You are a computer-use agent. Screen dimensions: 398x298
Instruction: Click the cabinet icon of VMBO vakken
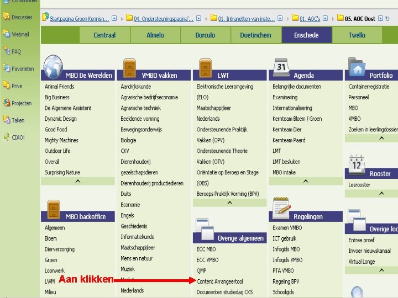tap(129, 68)
